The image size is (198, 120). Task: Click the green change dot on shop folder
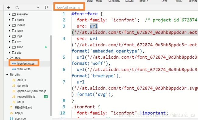click(46, 47)
